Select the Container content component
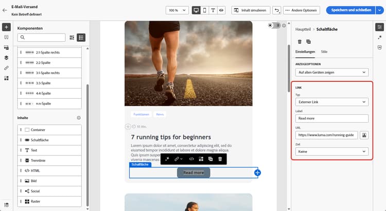Screen dimensions: 386x211 (49, 130)
